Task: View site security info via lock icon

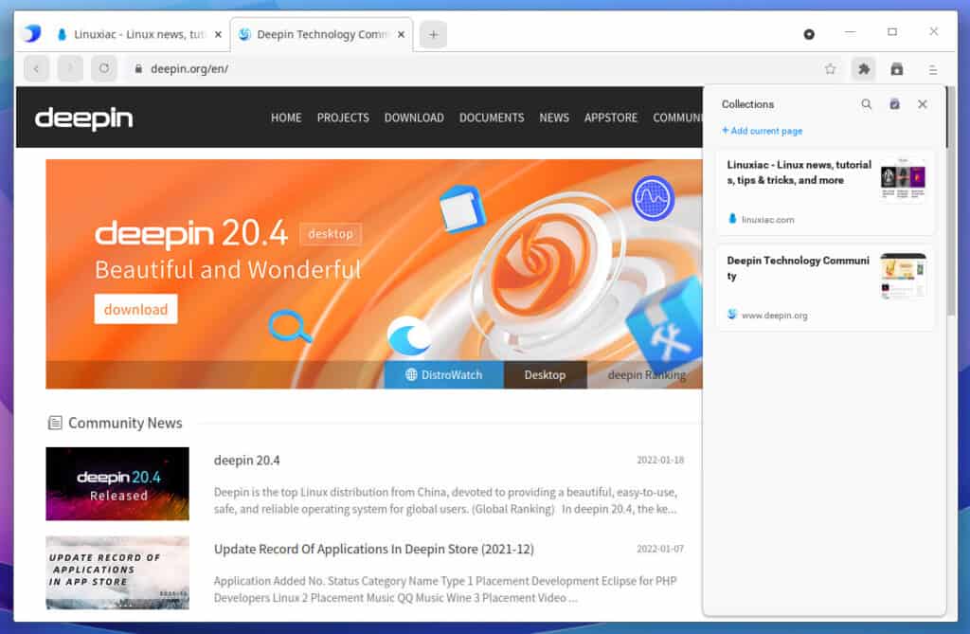Action: pyautogui.click(x=138, y=69)
